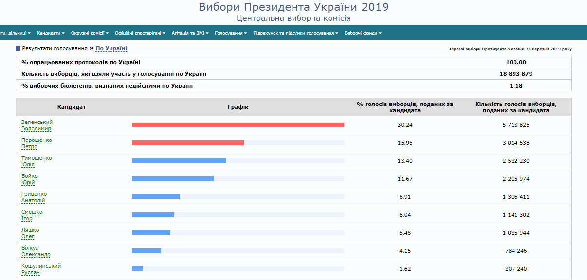Click the blue square icon before Результати голосування
The image size is (587, 280).
pyautogui.click(x=18, y=48)
